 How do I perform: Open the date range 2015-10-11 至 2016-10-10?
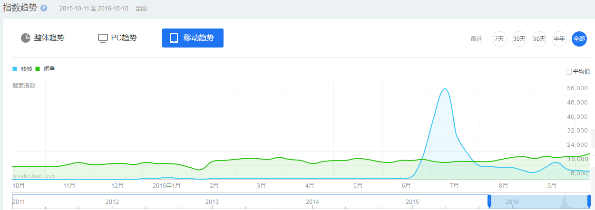(x=94, y=9)
